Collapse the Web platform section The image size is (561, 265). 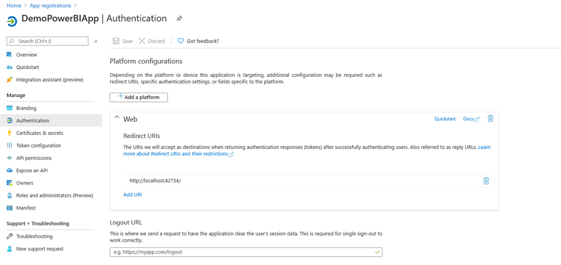pyautogui.click(x=116, y=117)
